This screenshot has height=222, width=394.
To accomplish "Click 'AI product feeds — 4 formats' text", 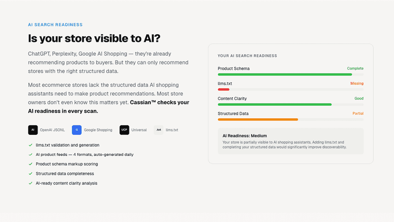I will (84, 154).
